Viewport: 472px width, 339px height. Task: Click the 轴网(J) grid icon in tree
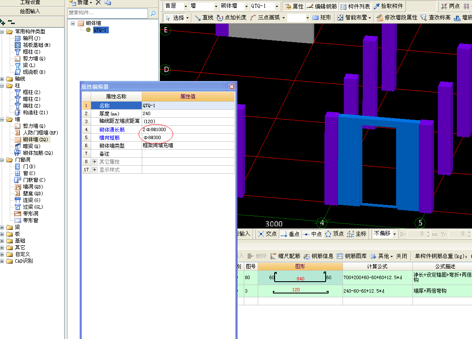[x=18, y=38]
